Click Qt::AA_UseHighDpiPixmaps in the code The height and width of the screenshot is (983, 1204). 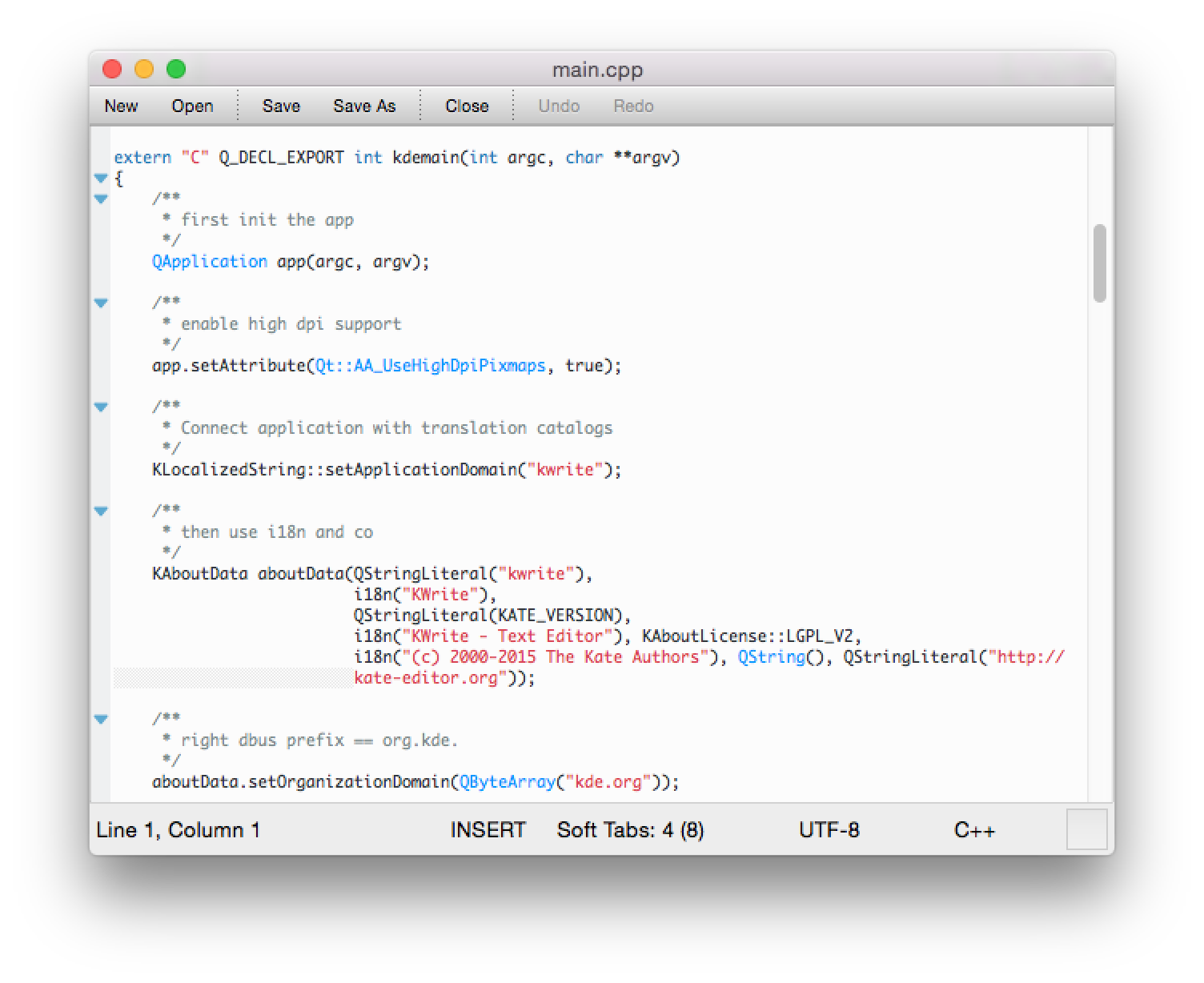tap(431, 366)
